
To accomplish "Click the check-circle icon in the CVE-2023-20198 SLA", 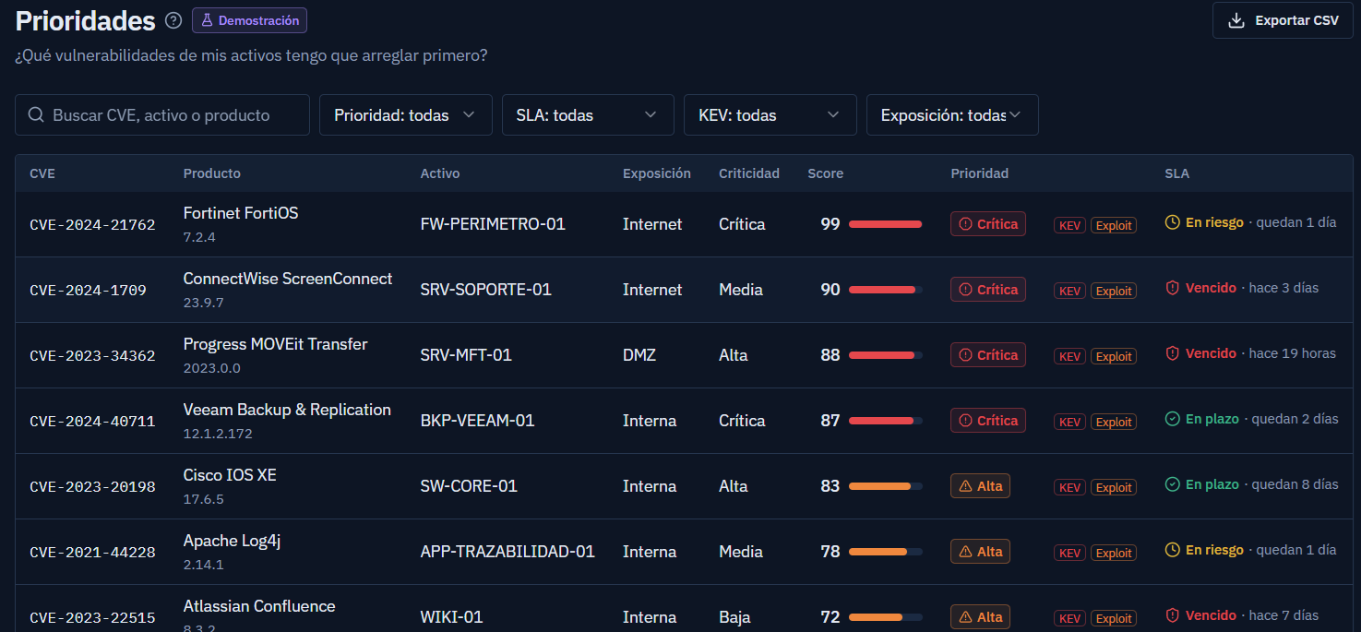I will click(1173, 484).
